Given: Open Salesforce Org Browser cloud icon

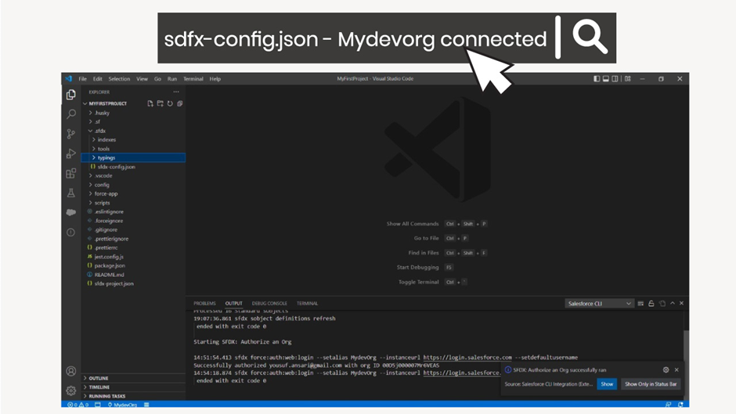Looking at the screenshot, I should click(x=71, y=212).
